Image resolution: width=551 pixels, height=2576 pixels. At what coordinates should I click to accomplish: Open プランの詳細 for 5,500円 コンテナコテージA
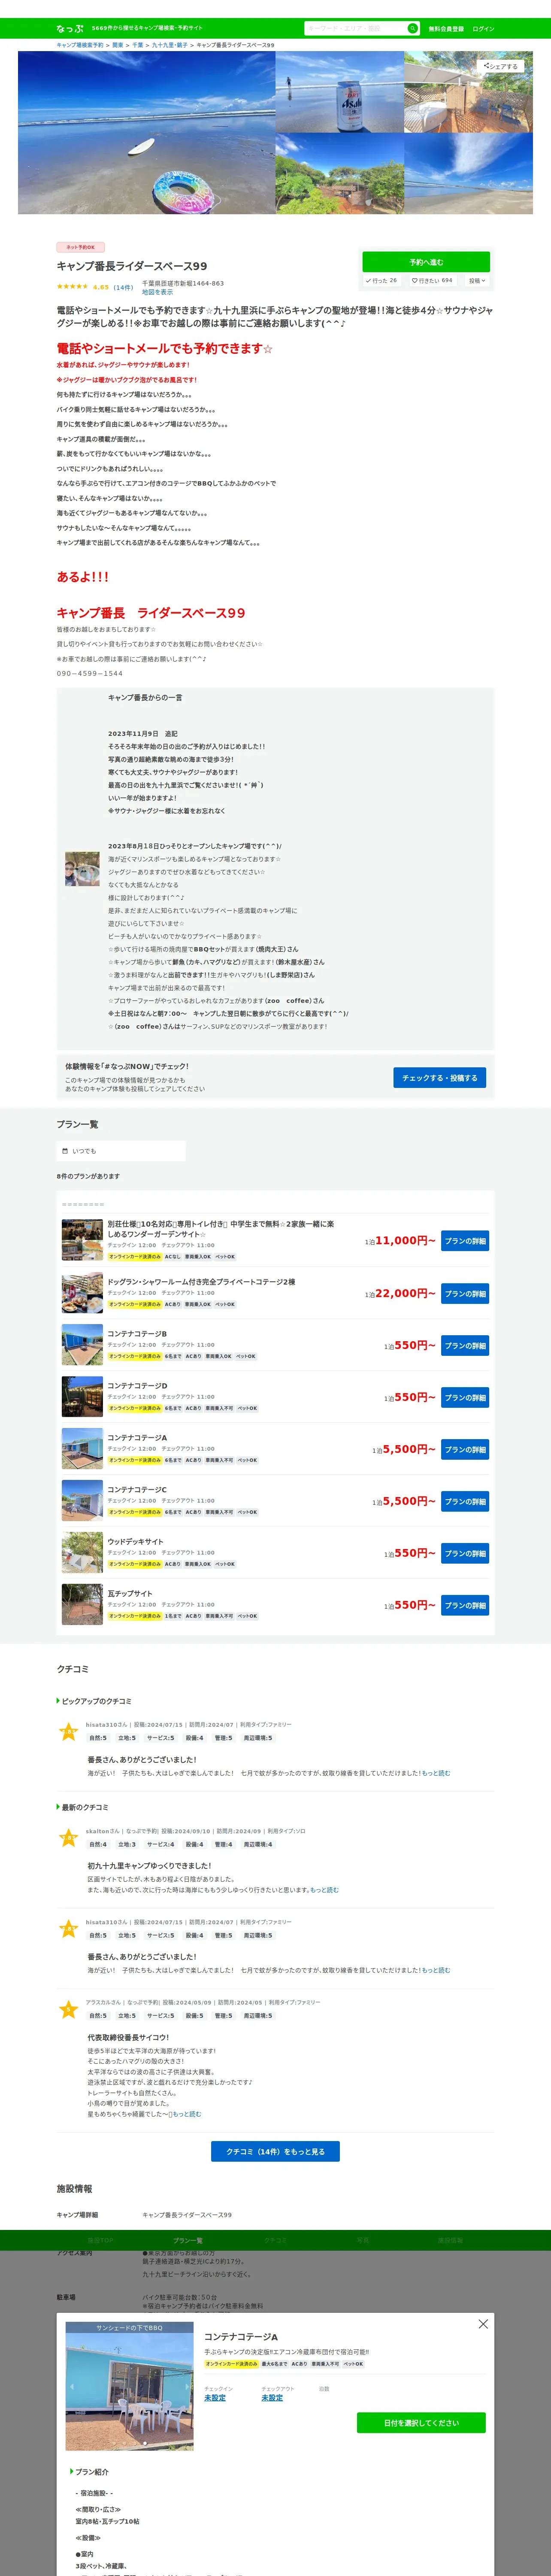[x=465, y=1450]
